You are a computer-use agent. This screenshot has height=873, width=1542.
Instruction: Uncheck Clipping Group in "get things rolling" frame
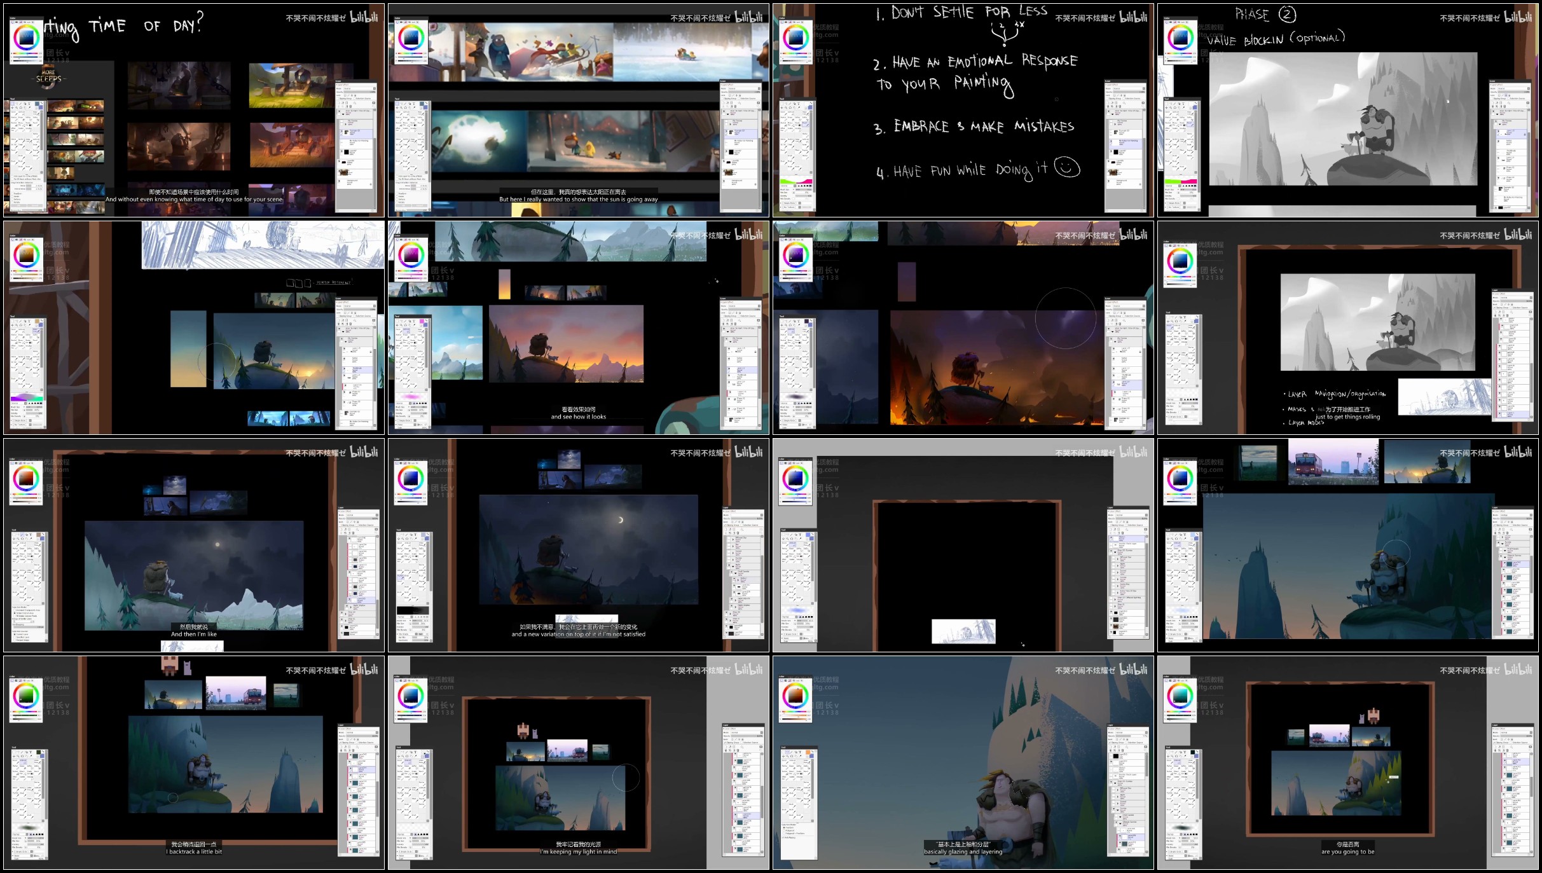[x=1494, y=308]
